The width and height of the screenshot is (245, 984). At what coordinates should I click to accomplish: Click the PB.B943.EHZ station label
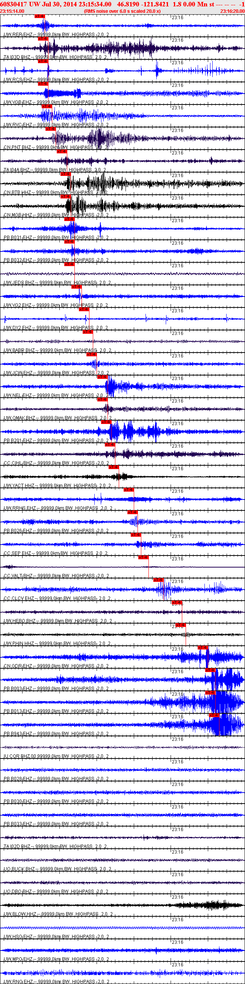56,733
